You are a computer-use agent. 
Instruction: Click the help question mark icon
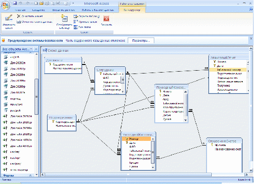[251, 9]
